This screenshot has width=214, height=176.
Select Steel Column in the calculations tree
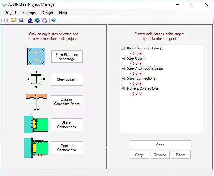[136, 58]
